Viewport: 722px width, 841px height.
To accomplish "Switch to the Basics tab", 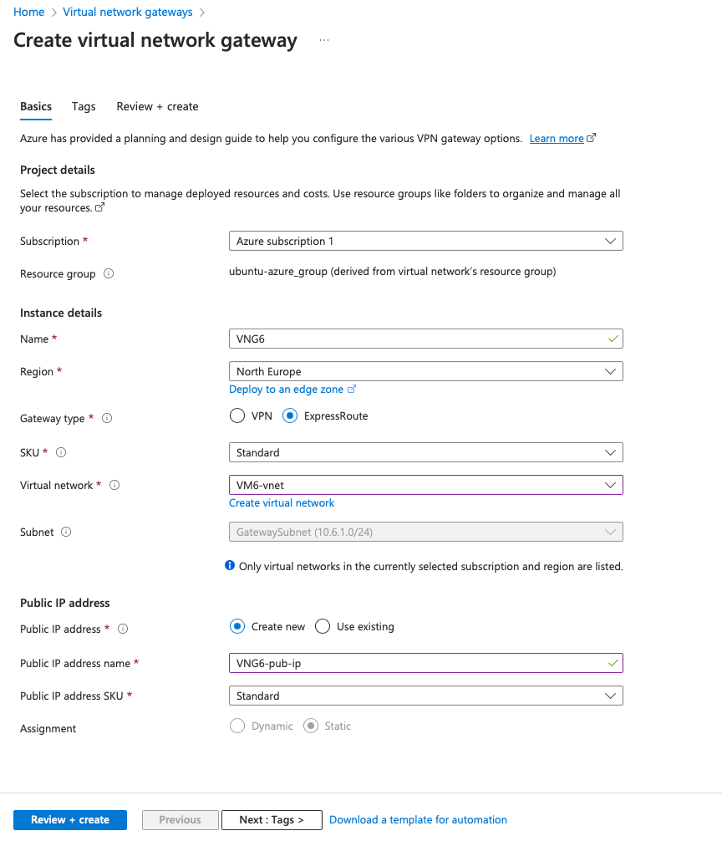I will [36, 106].
